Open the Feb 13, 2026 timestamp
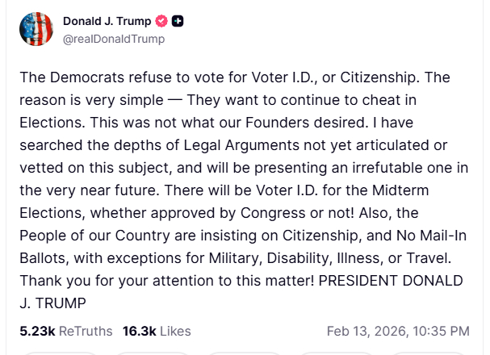Image resolution: width=490 pixels, height=355 pixels. click(398, 331)
